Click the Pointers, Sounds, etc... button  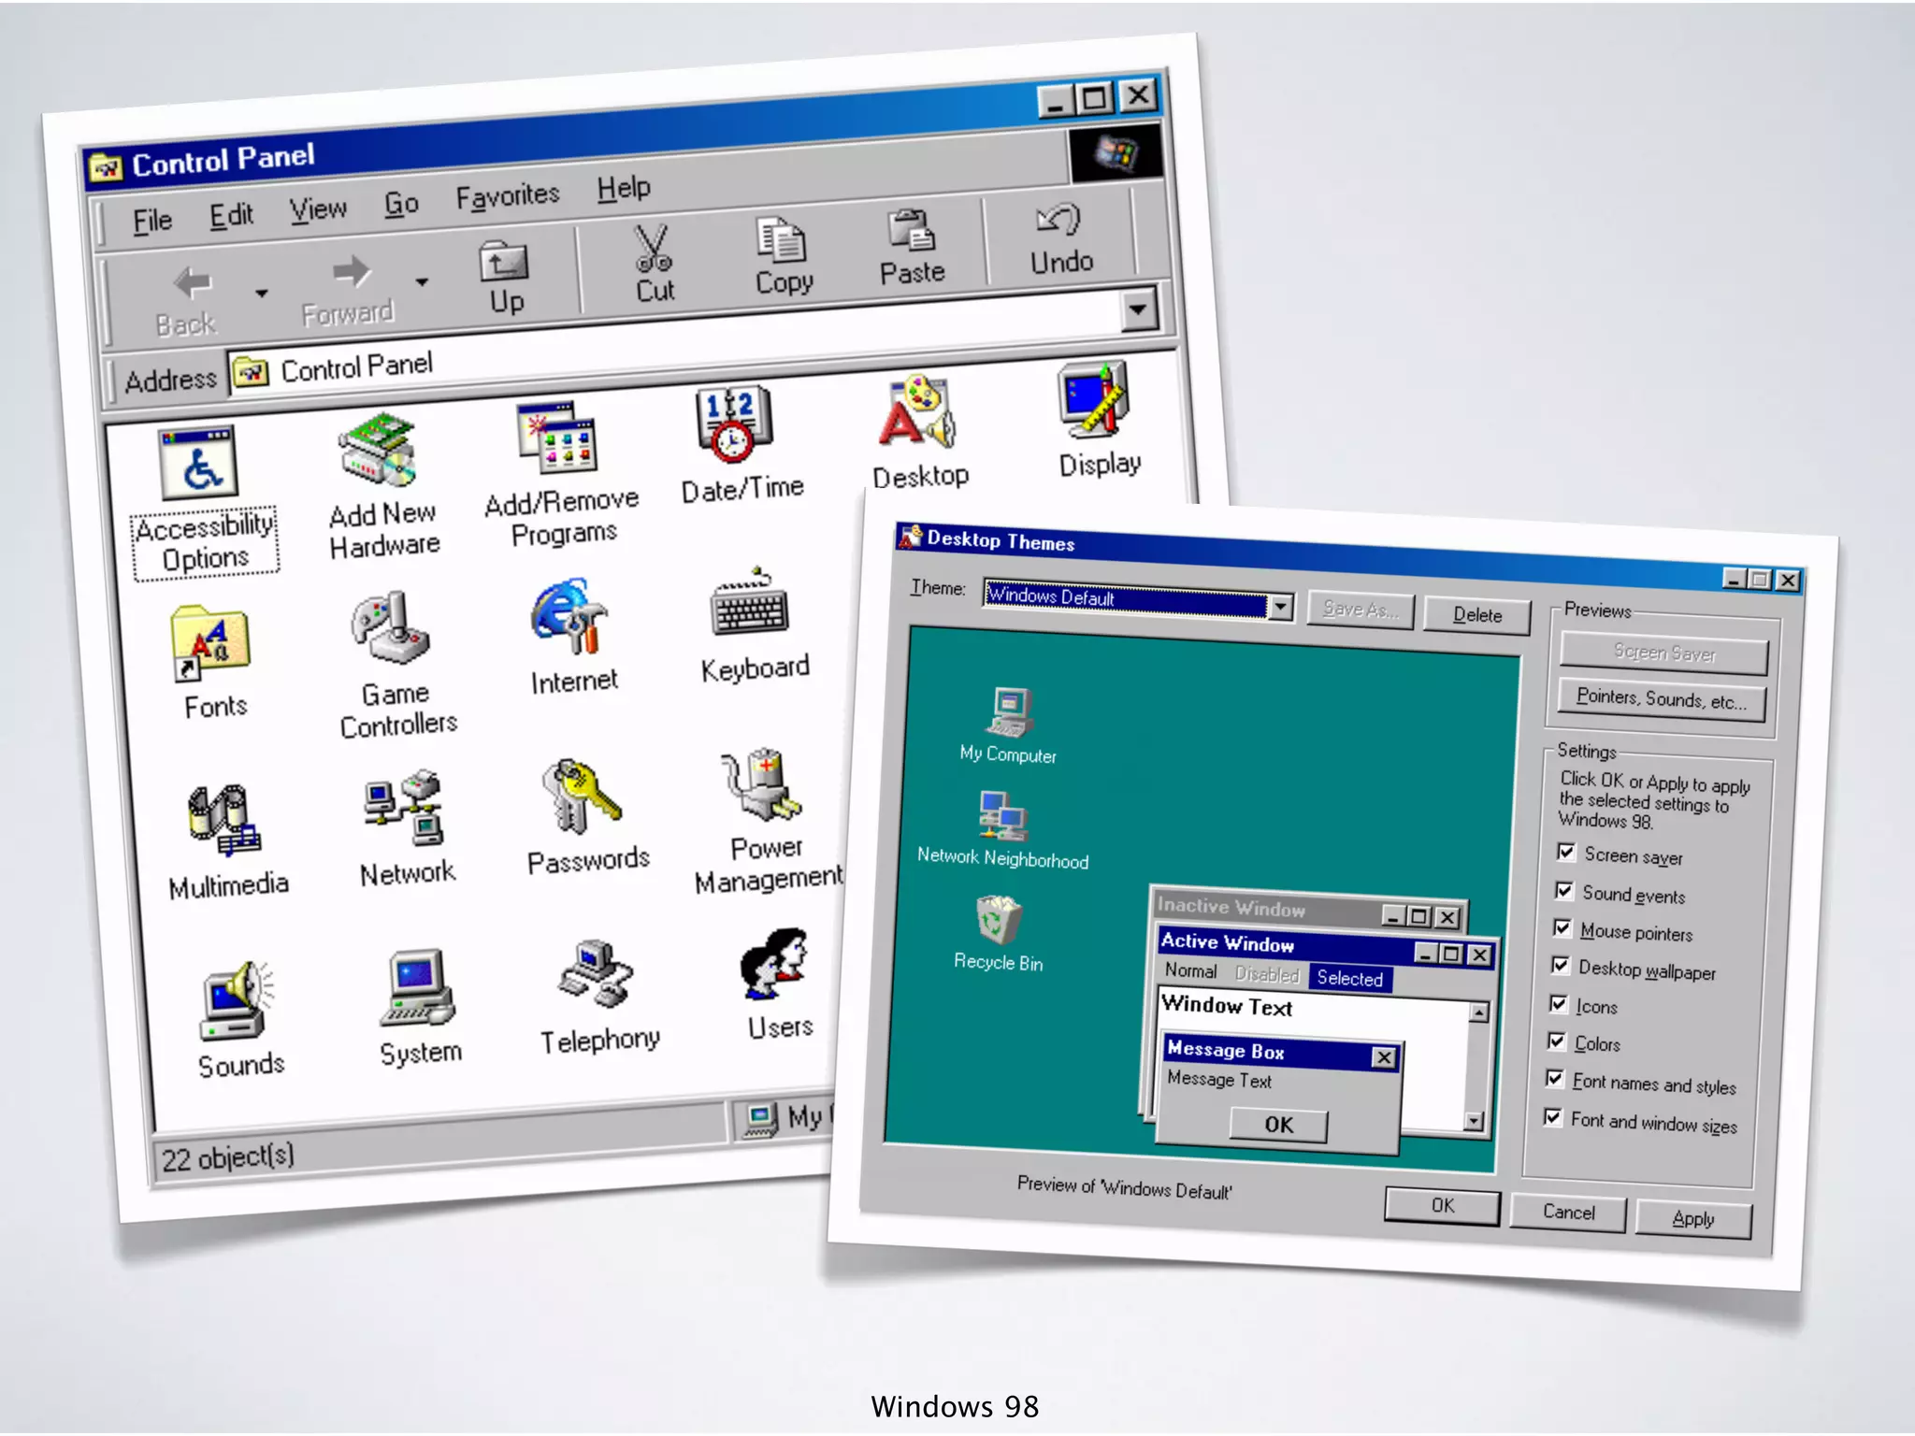[1661, 699]
